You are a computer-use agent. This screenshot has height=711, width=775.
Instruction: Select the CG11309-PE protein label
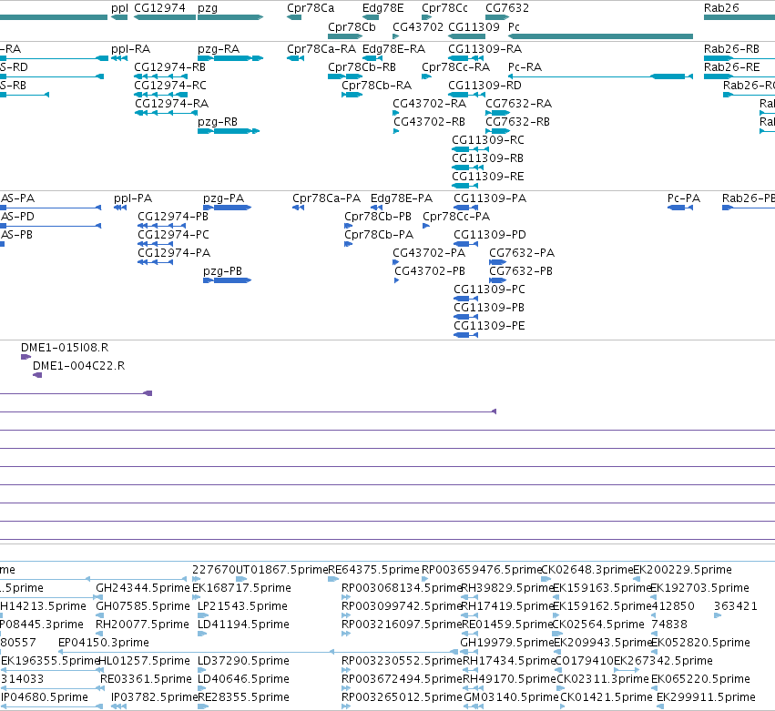(x=489, y=326)
